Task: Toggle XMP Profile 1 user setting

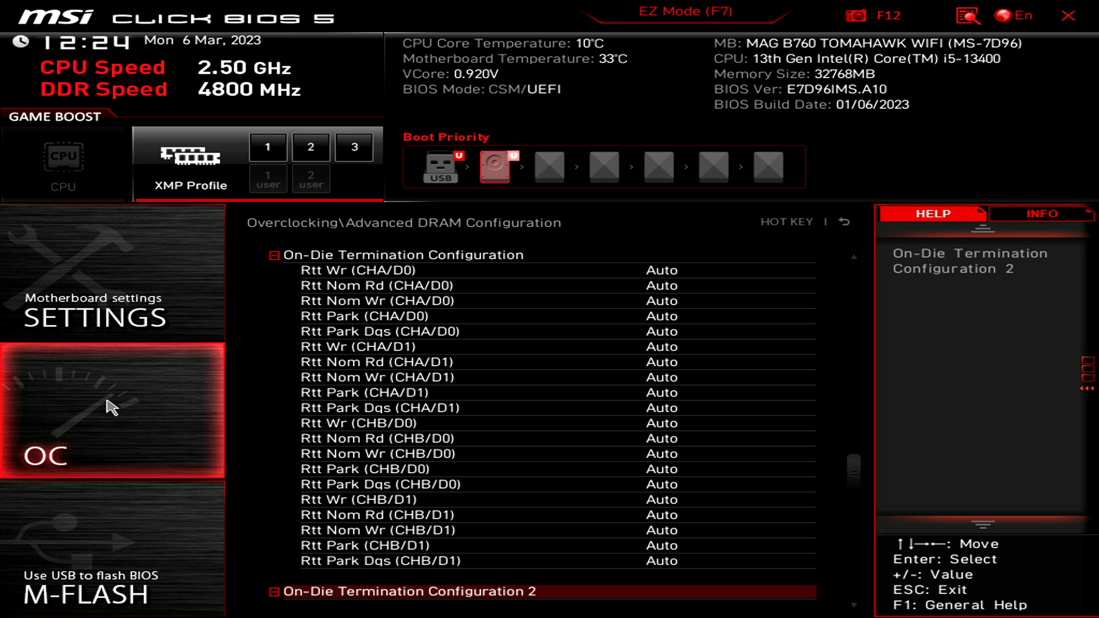Action: click(268, 179)
